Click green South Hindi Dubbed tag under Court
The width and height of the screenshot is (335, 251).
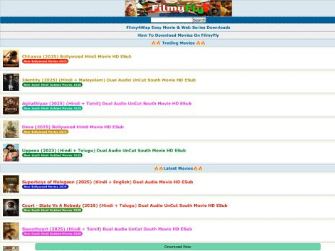pyautogui.click(x=52, y=210)
